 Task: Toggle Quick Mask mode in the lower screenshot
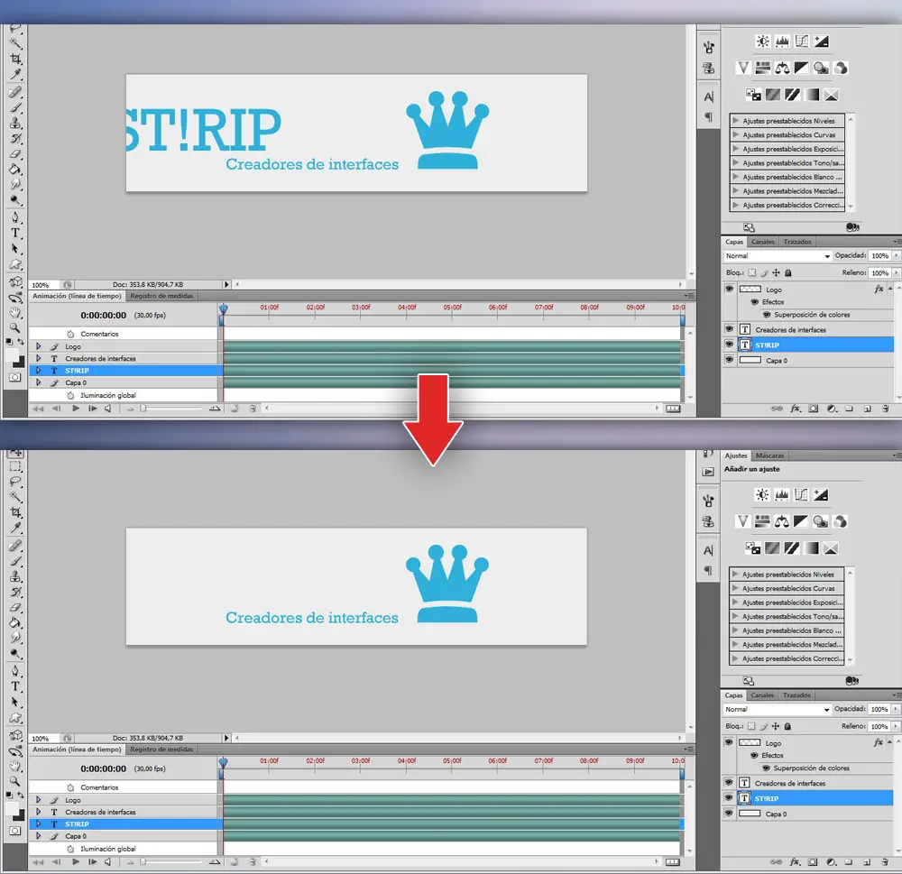(x=15, y=831)
